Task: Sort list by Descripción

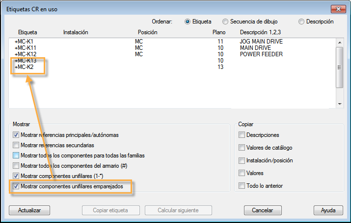Action: [301, 22]
